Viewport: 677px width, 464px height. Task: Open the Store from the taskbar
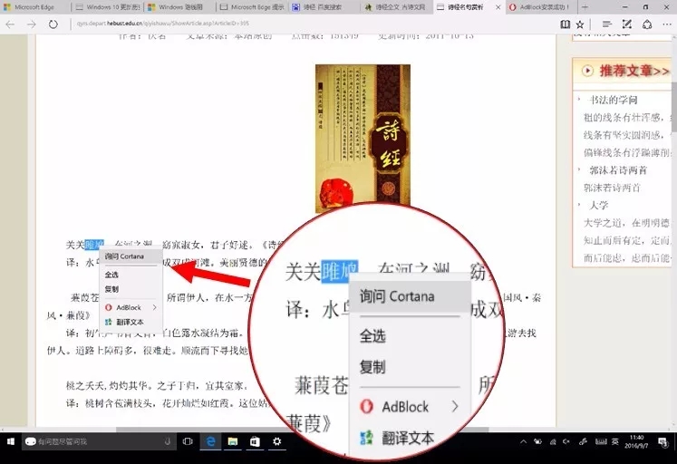255,441
